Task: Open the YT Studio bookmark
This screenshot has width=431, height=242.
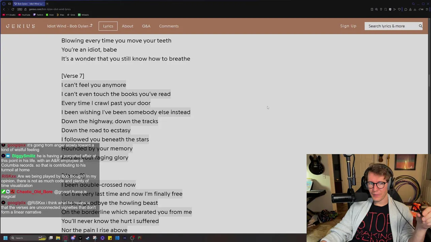Action: click(x=9, y=15)
